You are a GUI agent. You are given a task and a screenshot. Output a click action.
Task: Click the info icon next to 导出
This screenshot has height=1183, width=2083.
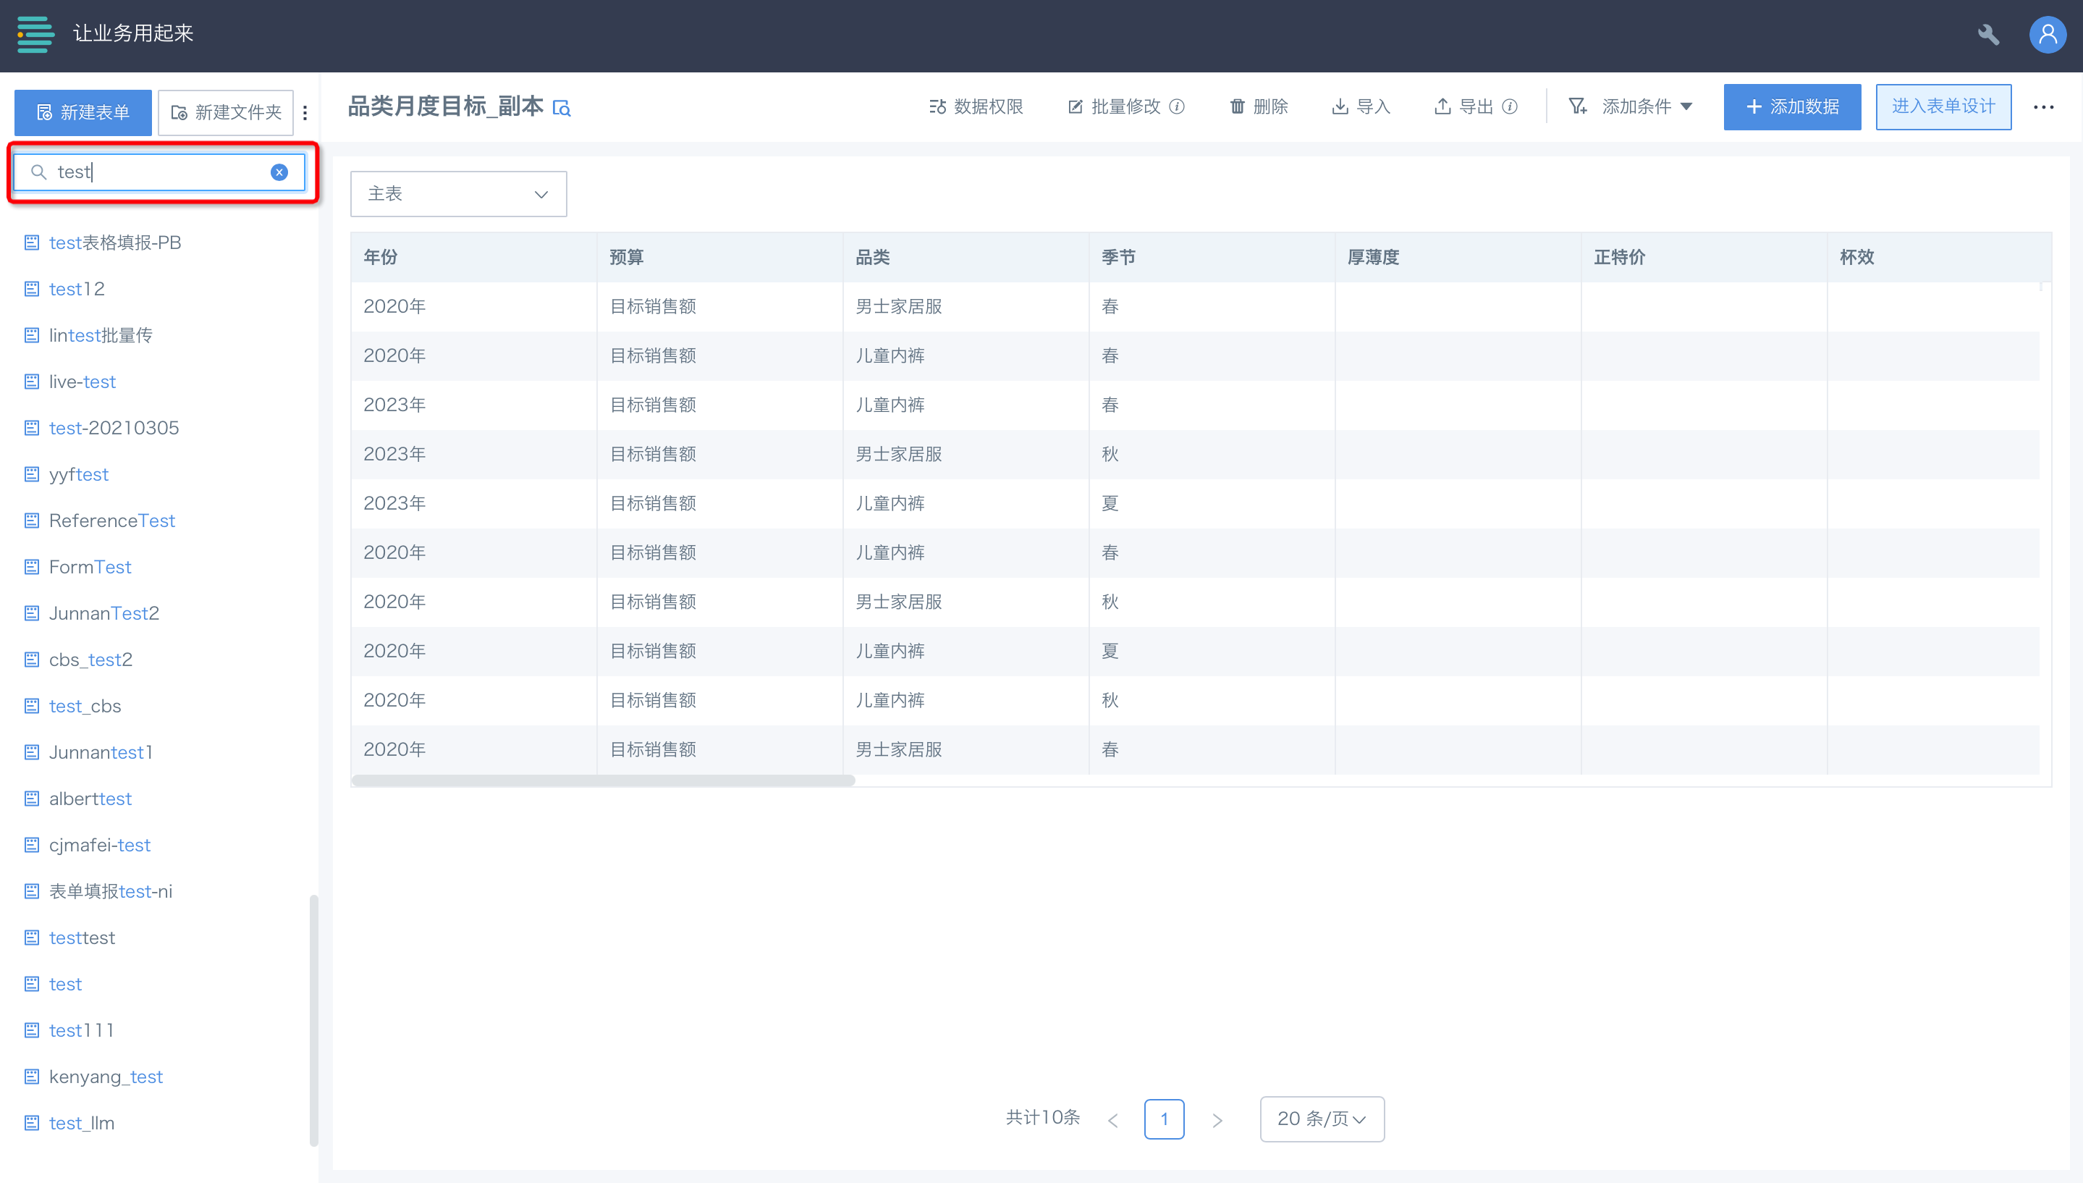pos(1510,106)
